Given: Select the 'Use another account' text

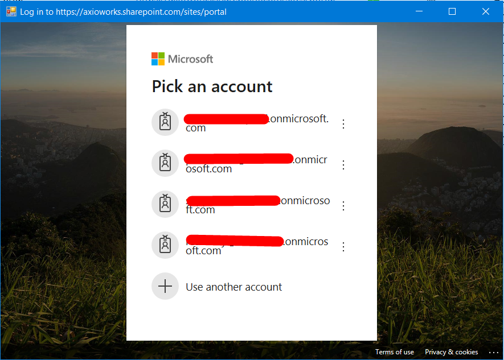Looking at the screenshot, I should tap(233, 287).
